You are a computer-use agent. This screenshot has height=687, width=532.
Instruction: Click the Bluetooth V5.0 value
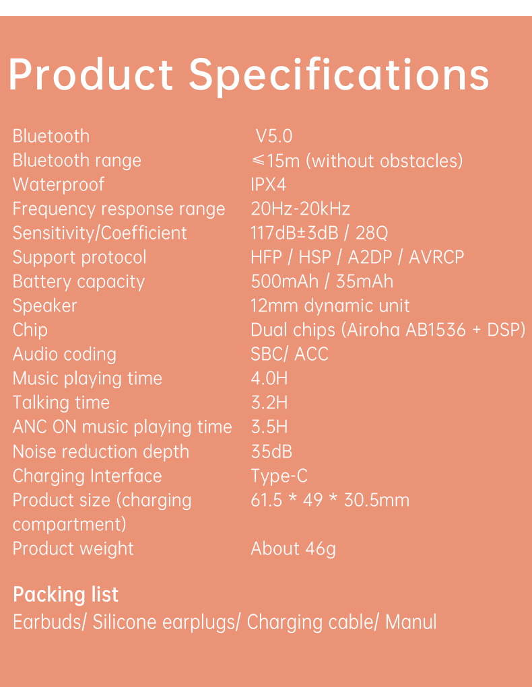coord(274,136)
